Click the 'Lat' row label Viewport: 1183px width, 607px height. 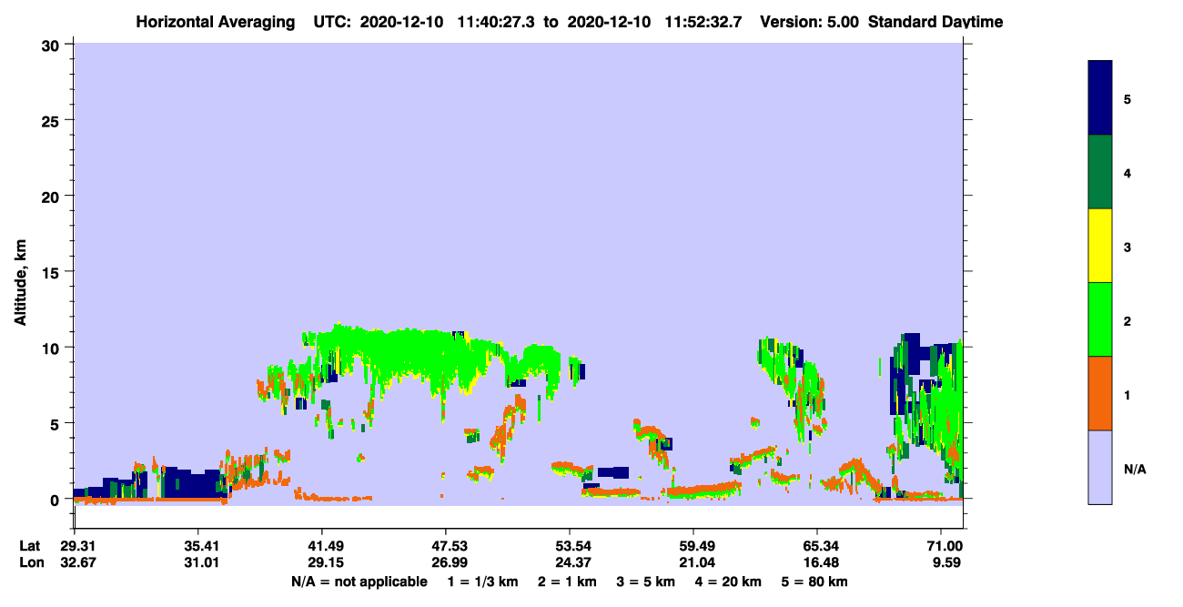[30, 546]
